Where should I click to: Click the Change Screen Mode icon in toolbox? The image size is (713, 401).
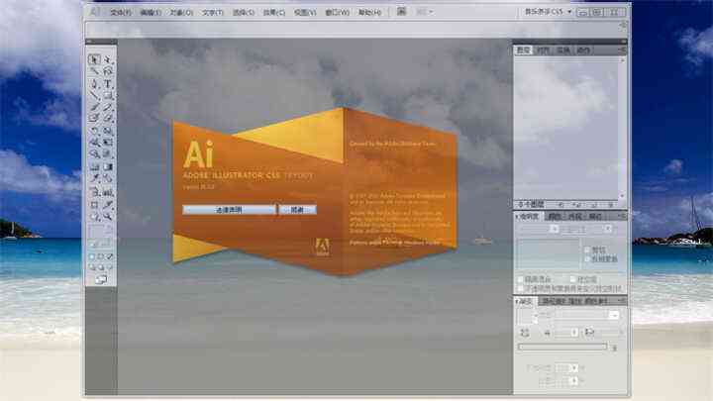[101, 279]
